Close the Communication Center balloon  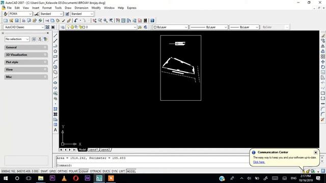(x=316, y=152)
